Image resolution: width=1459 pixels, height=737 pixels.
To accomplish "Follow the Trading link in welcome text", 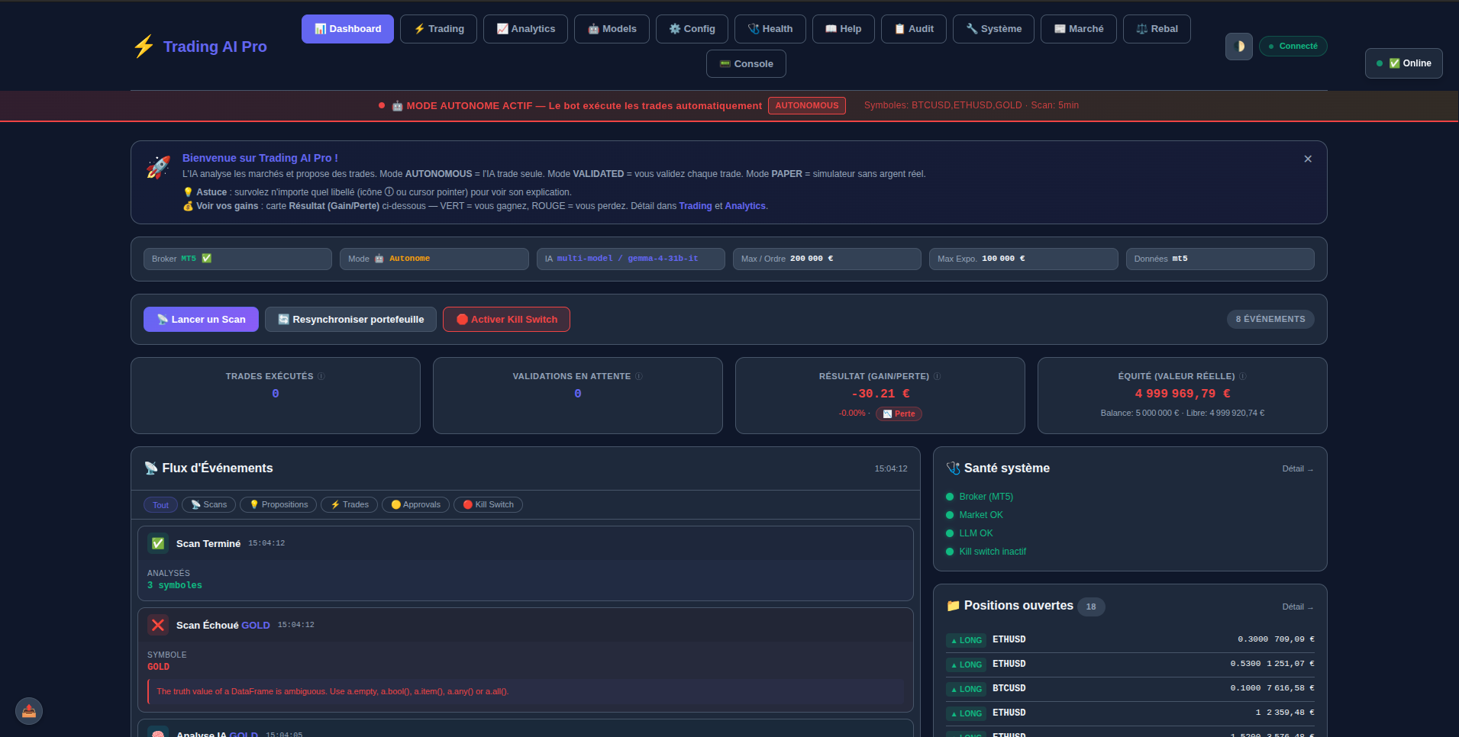I will (696, 206).
